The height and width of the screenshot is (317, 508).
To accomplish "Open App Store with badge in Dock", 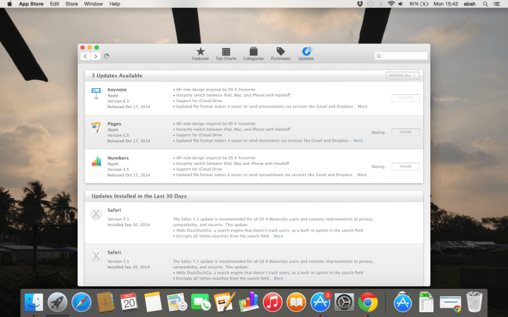I will pos(320,302).
